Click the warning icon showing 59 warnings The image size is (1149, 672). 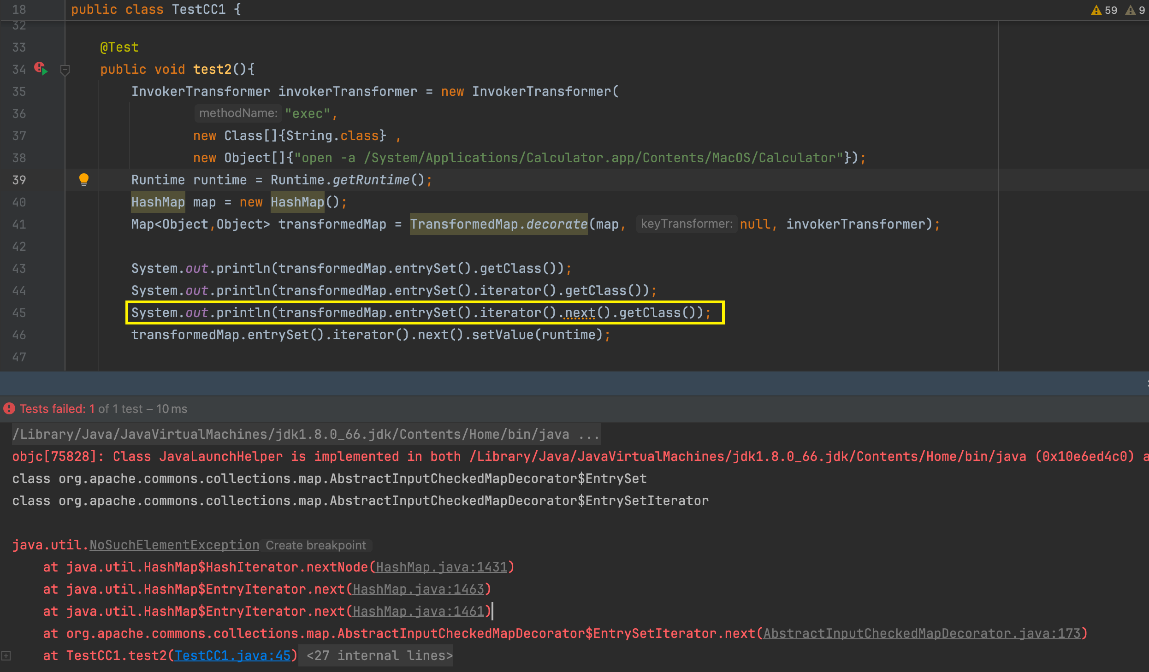[x=1096, y=10]
